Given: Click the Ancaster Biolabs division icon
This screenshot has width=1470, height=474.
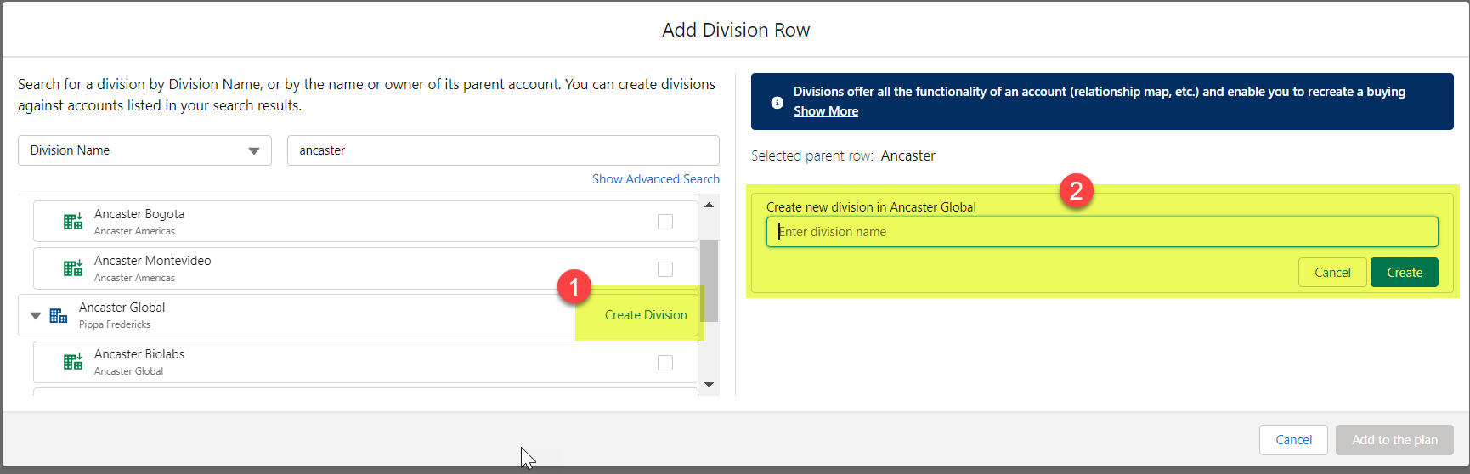Looking at the screenshot, I should coord(73,362).
